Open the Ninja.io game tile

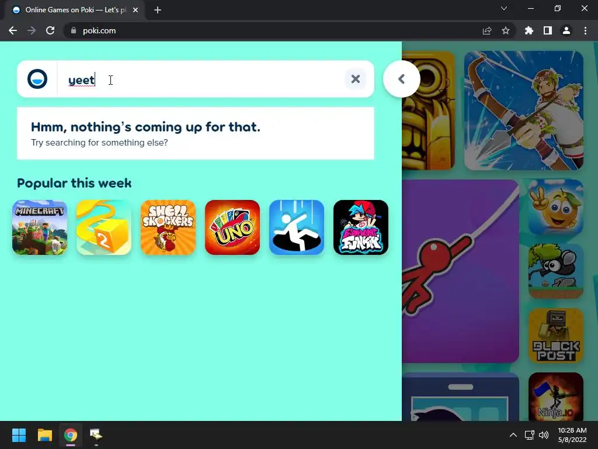pyautogui.click(x=556, y=397)
